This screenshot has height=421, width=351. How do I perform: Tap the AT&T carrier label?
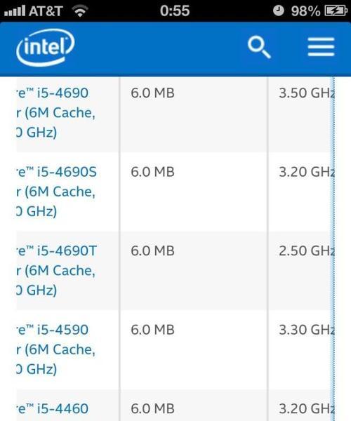click(46, 11)
